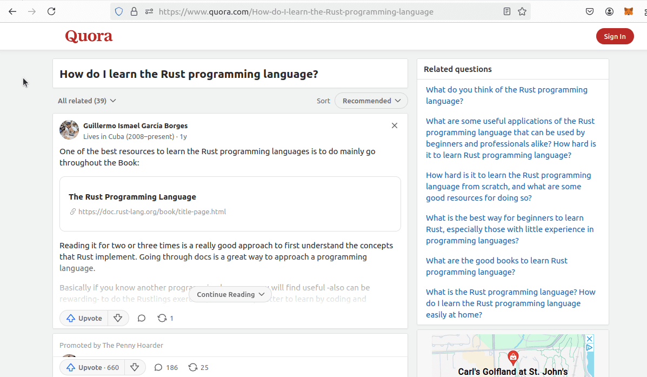Click the Promoted by The Penny Hoarder label
The height and width of the screenshot is (377, 647).
111,345
